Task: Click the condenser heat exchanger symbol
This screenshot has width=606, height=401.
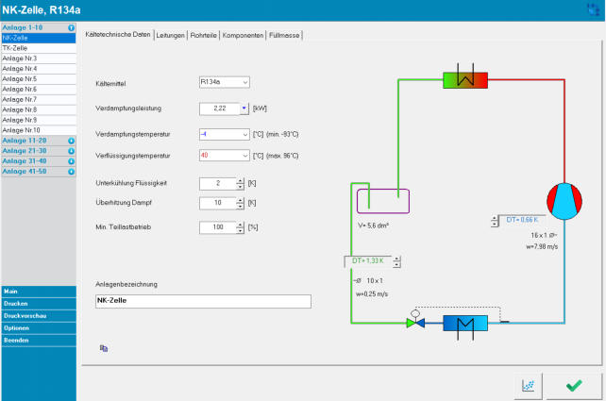Action: tap(465, 81)
